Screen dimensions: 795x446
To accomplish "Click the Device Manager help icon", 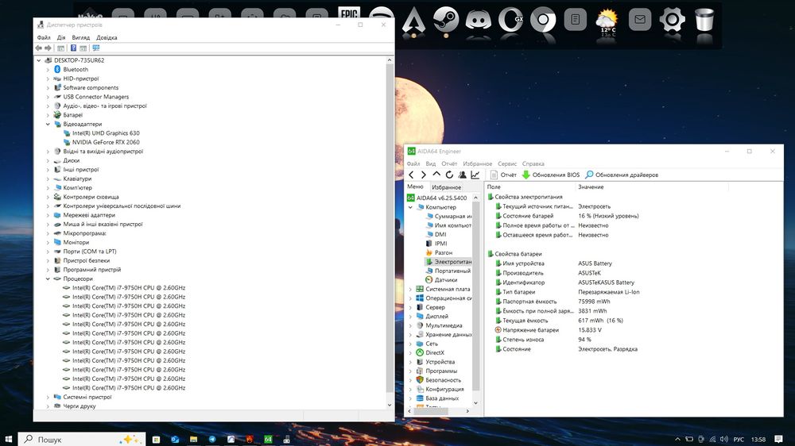I will [73, 48].
